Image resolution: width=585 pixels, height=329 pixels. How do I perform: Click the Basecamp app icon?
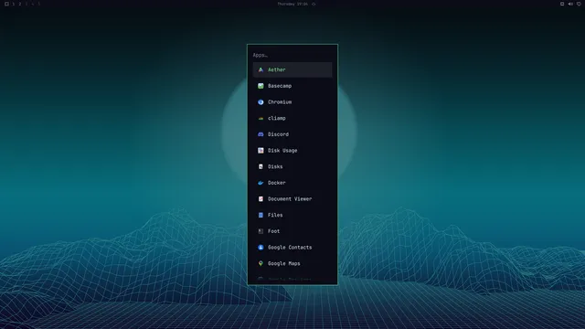(x=261, y=86)
